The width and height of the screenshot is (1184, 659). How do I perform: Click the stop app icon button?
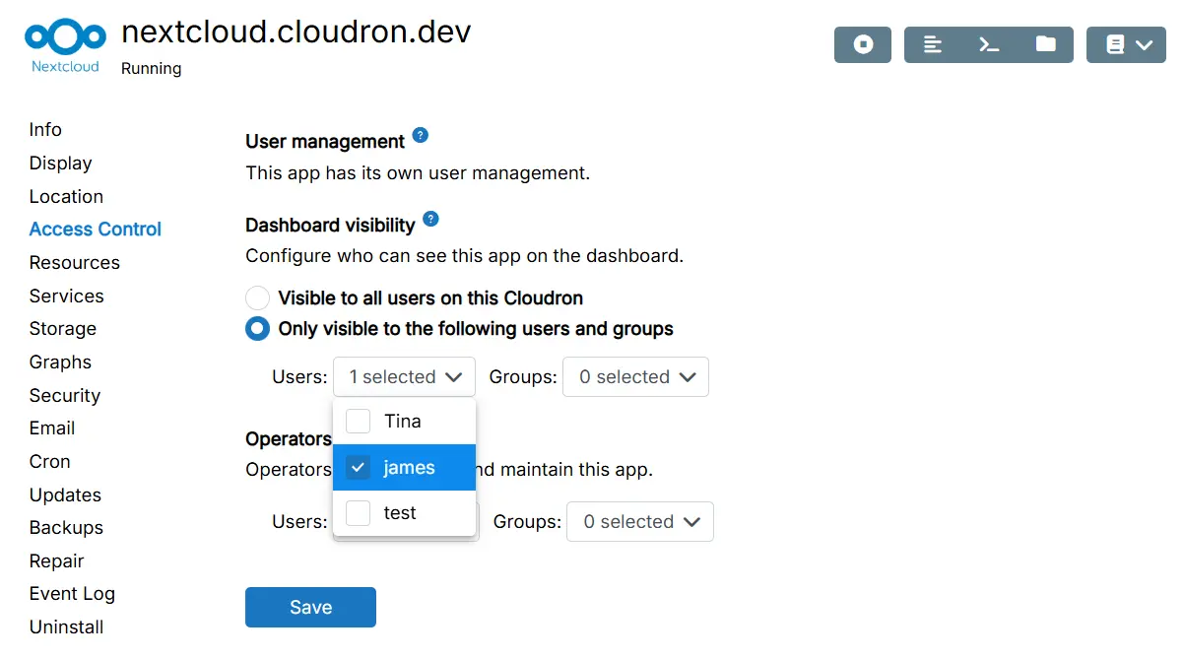pos(863,44)
